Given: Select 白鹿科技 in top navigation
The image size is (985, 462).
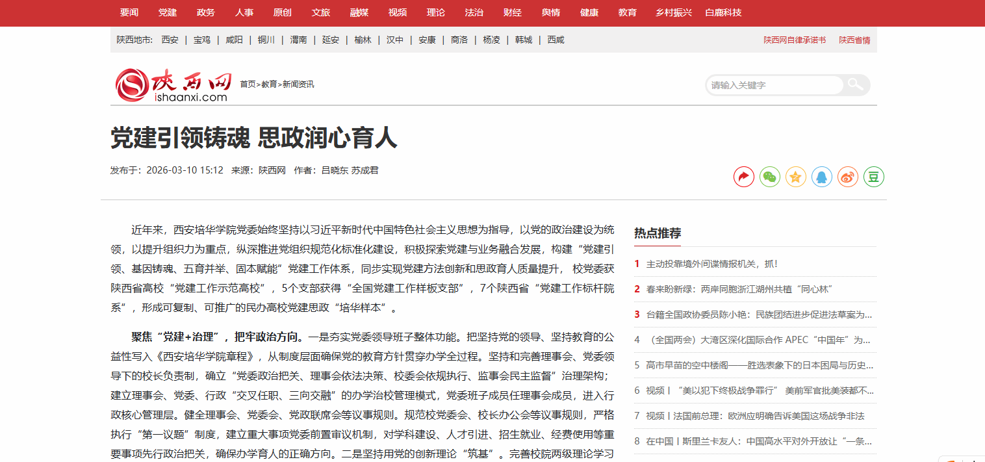Looking at the screenshot, I should 723,13.
